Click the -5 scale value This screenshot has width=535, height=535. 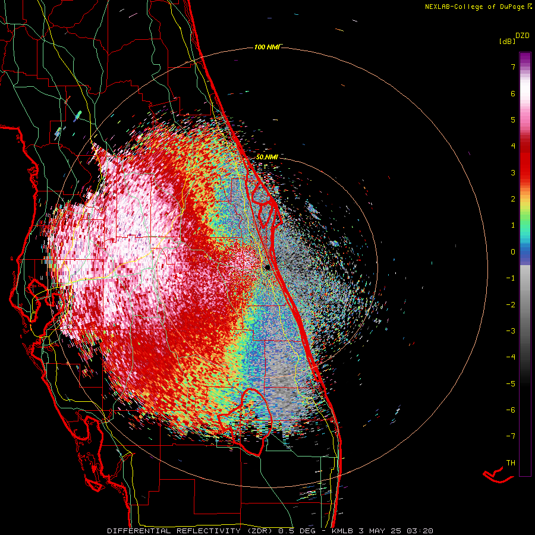tap(511, 383)
